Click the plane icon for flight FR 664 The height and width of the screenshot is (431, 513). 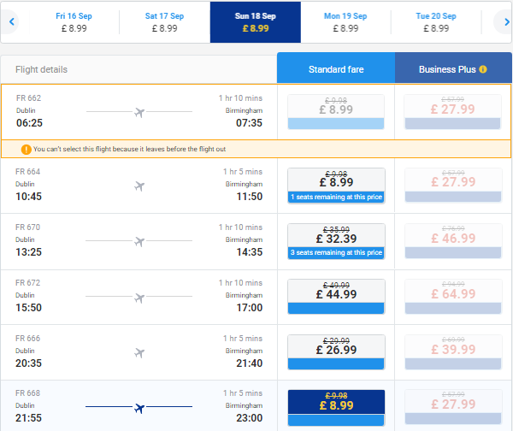(x=139, y=186)
